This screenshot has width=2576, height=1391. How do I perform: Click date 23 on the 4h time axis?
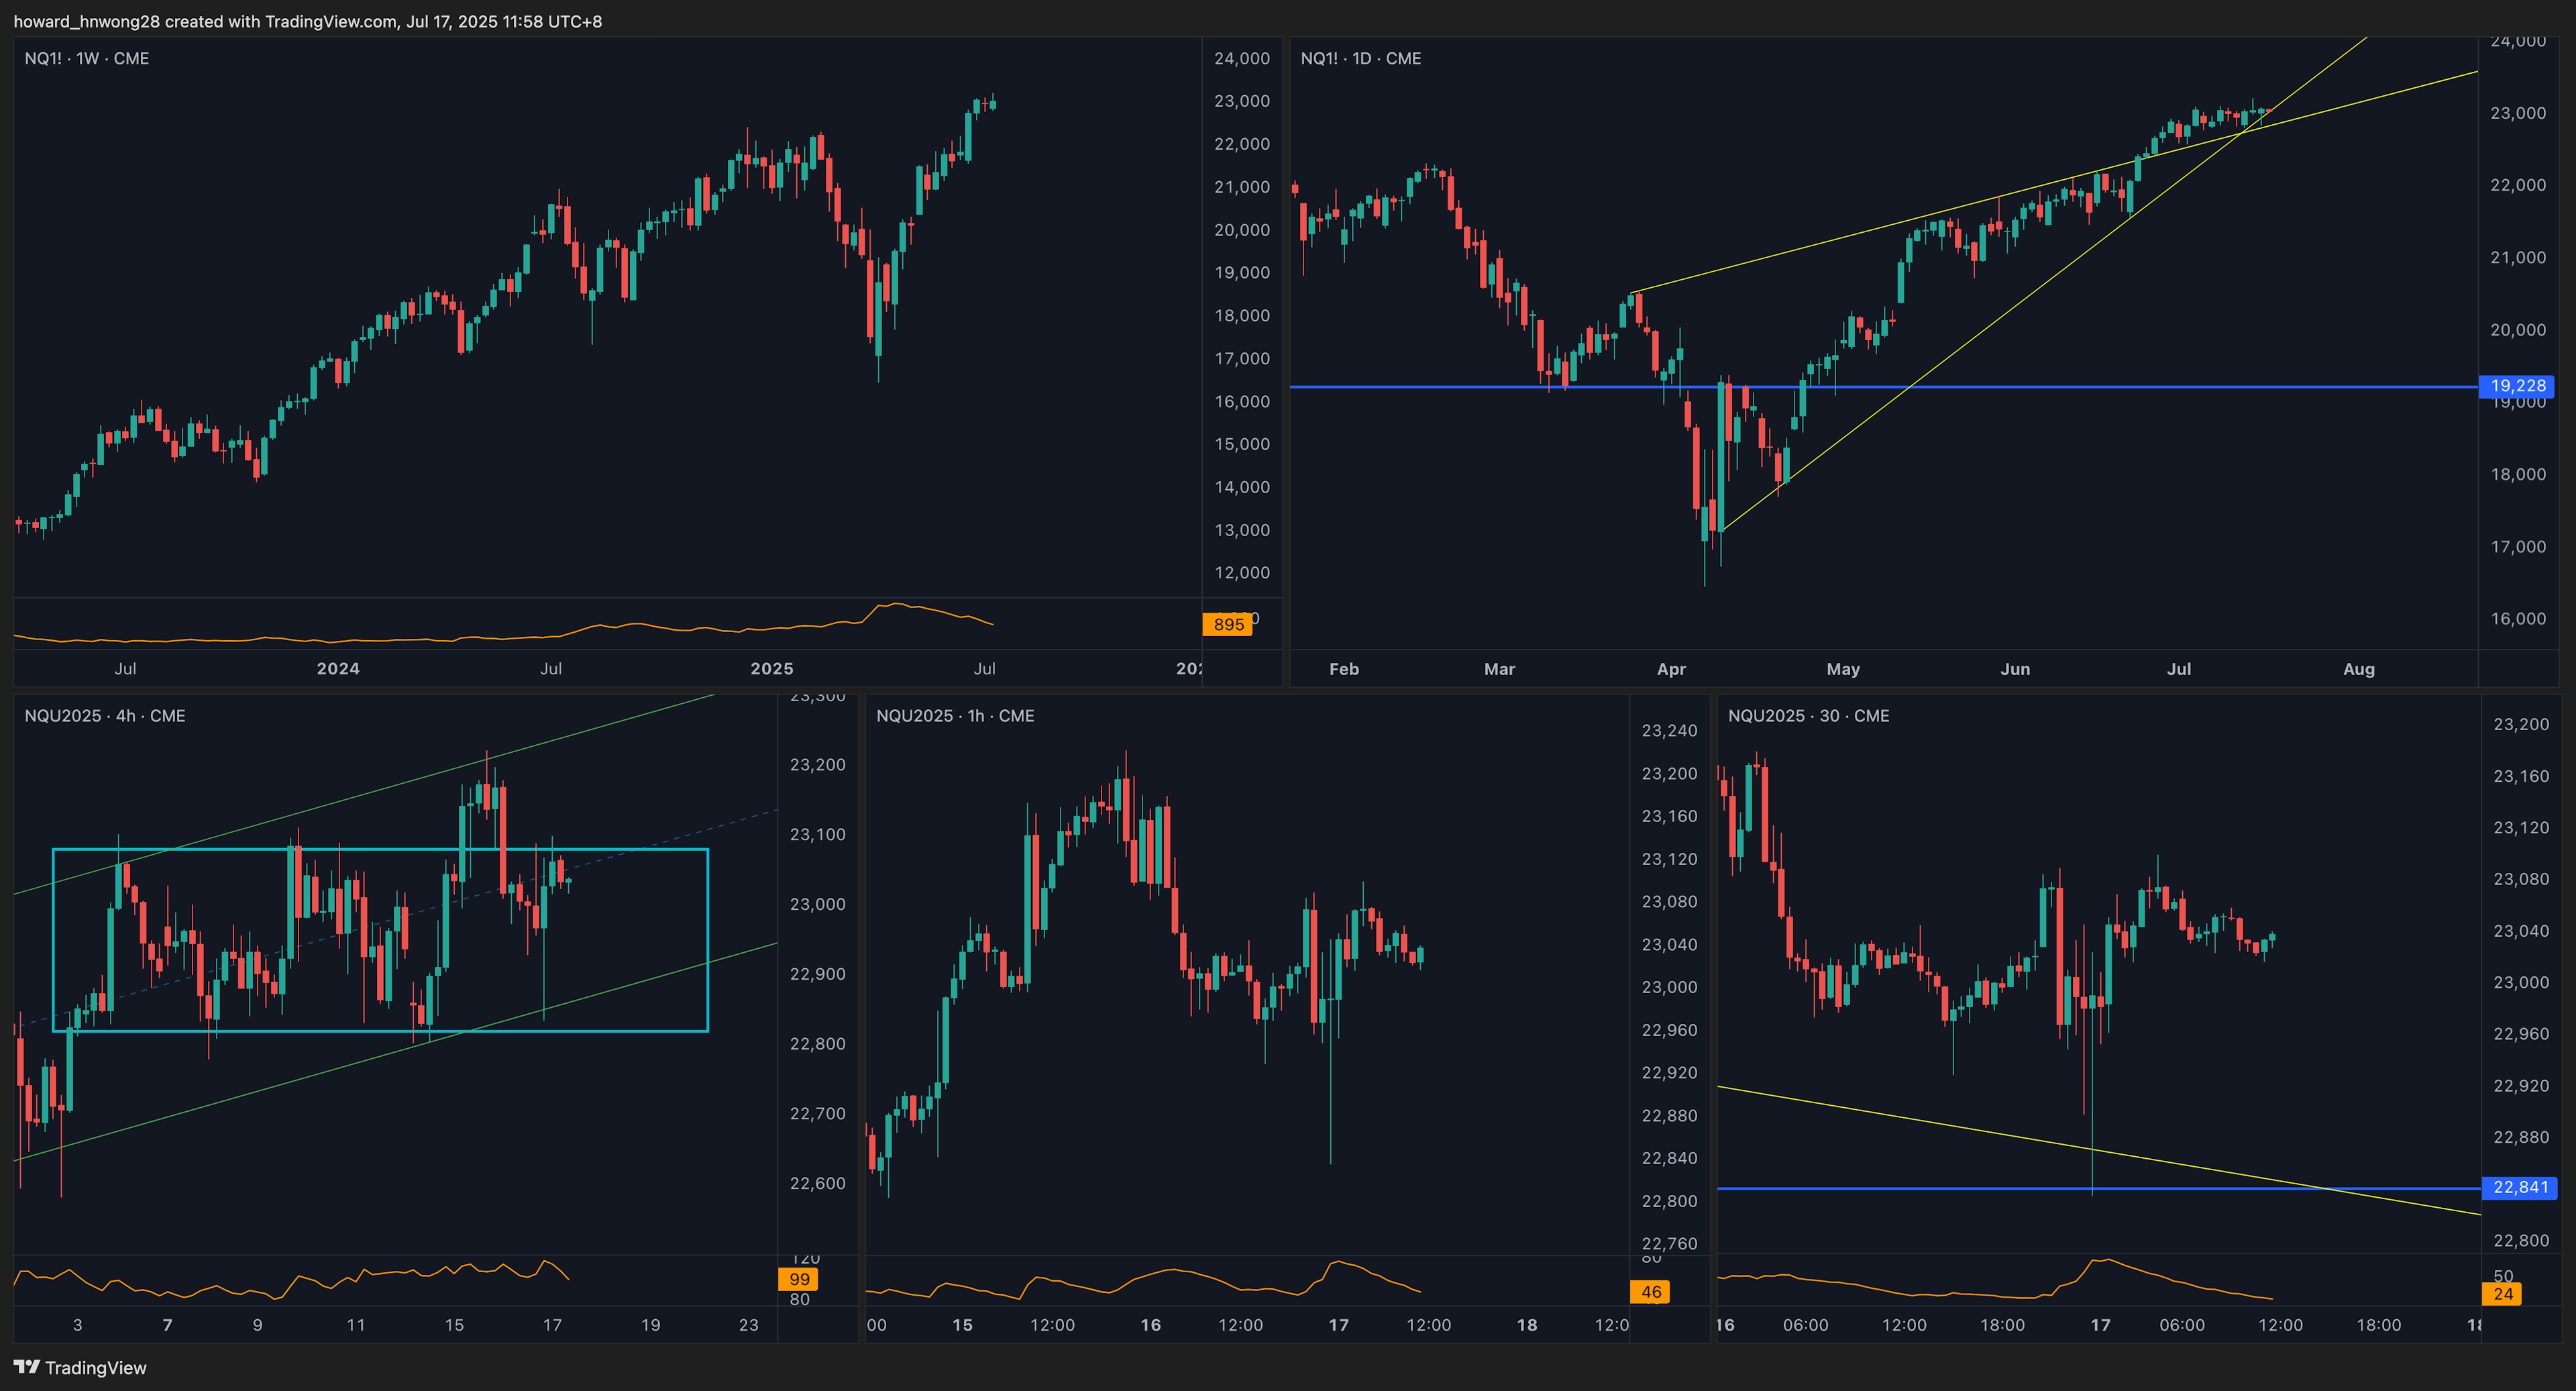click(x=749, y=1325)
